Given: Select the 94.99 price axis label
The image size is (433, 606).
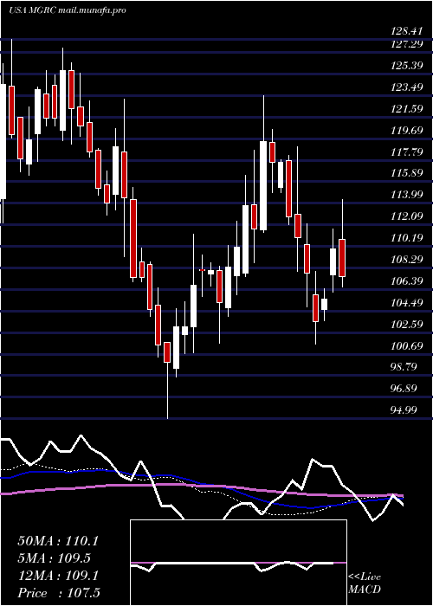Looking at the screenshot, I should (405, 410).
